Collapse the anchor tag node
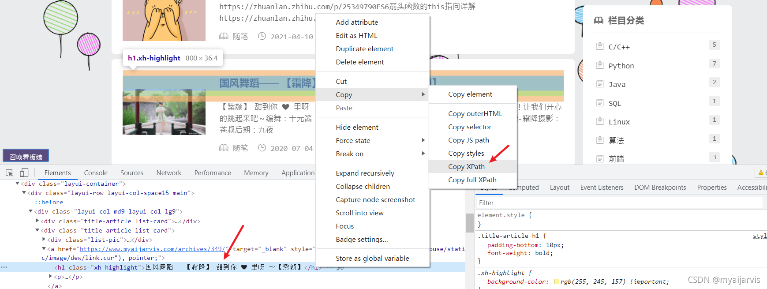Image resolution: width=767 pixels, height=289 pixels. click(44, 249)
